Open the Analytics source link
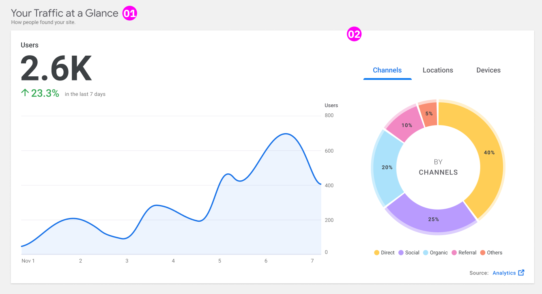The image size is (542, 294). [504, 273]
